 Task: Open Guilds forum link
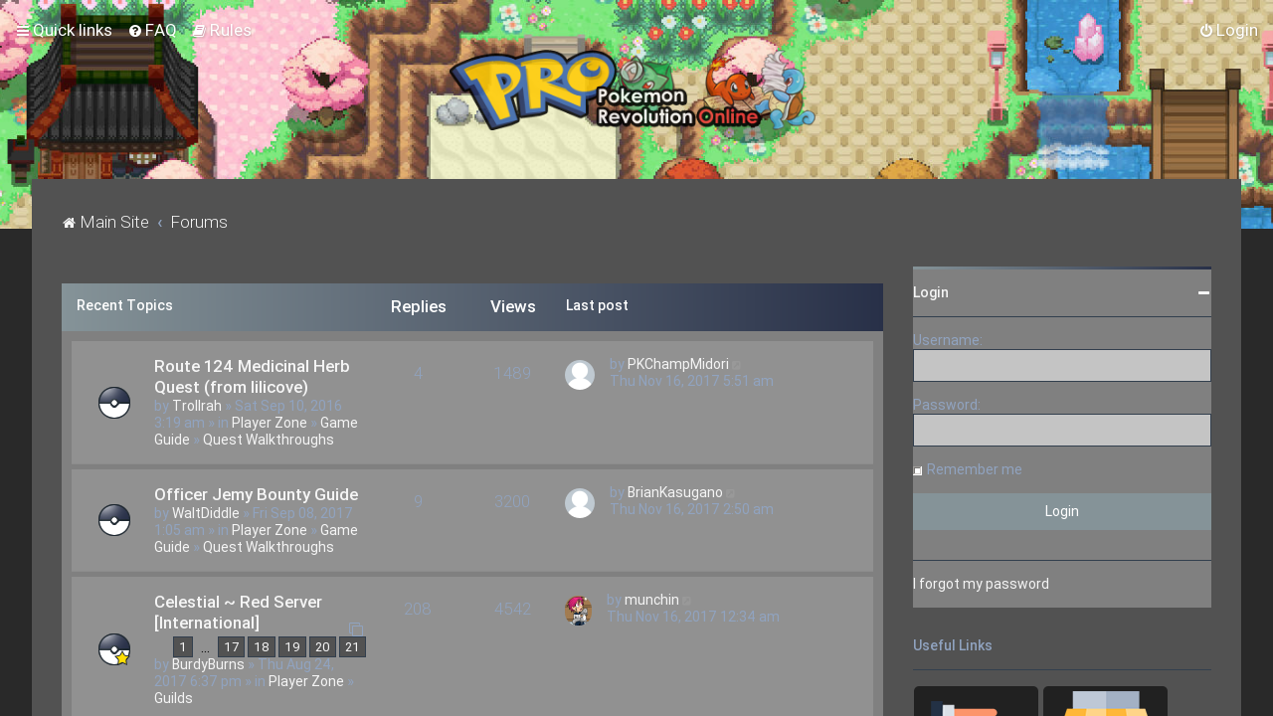click(173, 698)
